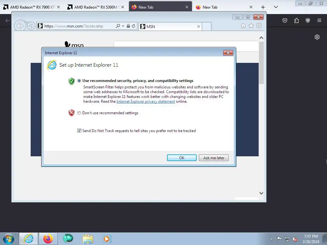Click the green shield recommended icon
327x245 pixels.
click(x=71, y=81)
